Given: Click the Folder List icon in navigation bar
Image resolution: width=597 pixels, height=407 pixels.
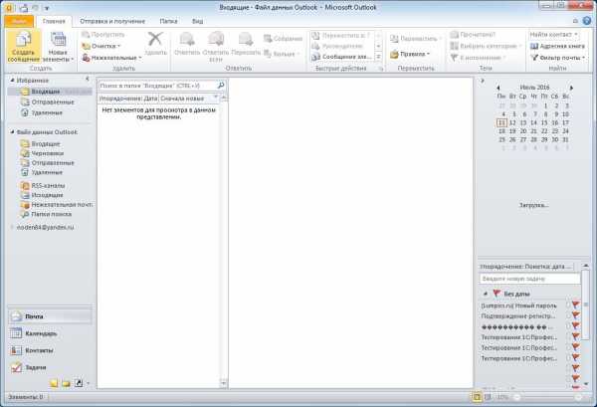Looking at the screenshot, I should [x=67, y=383].
